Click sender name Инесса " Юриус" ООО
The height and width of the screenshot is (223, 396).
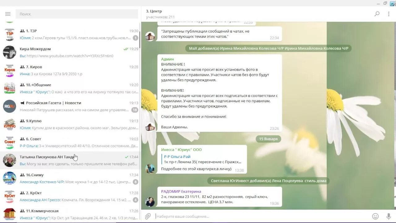[181, 150]
